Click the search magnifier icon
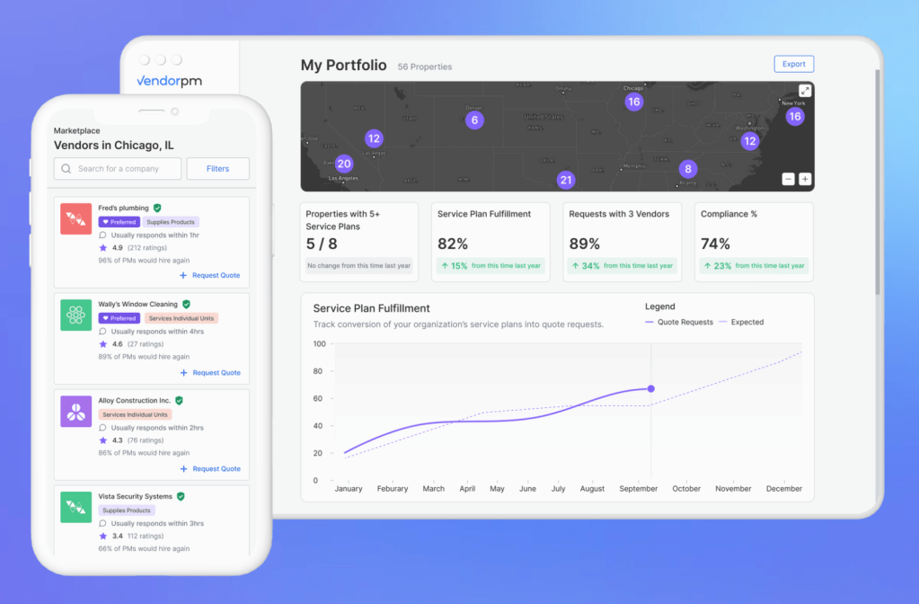 [x=66, y=169]
